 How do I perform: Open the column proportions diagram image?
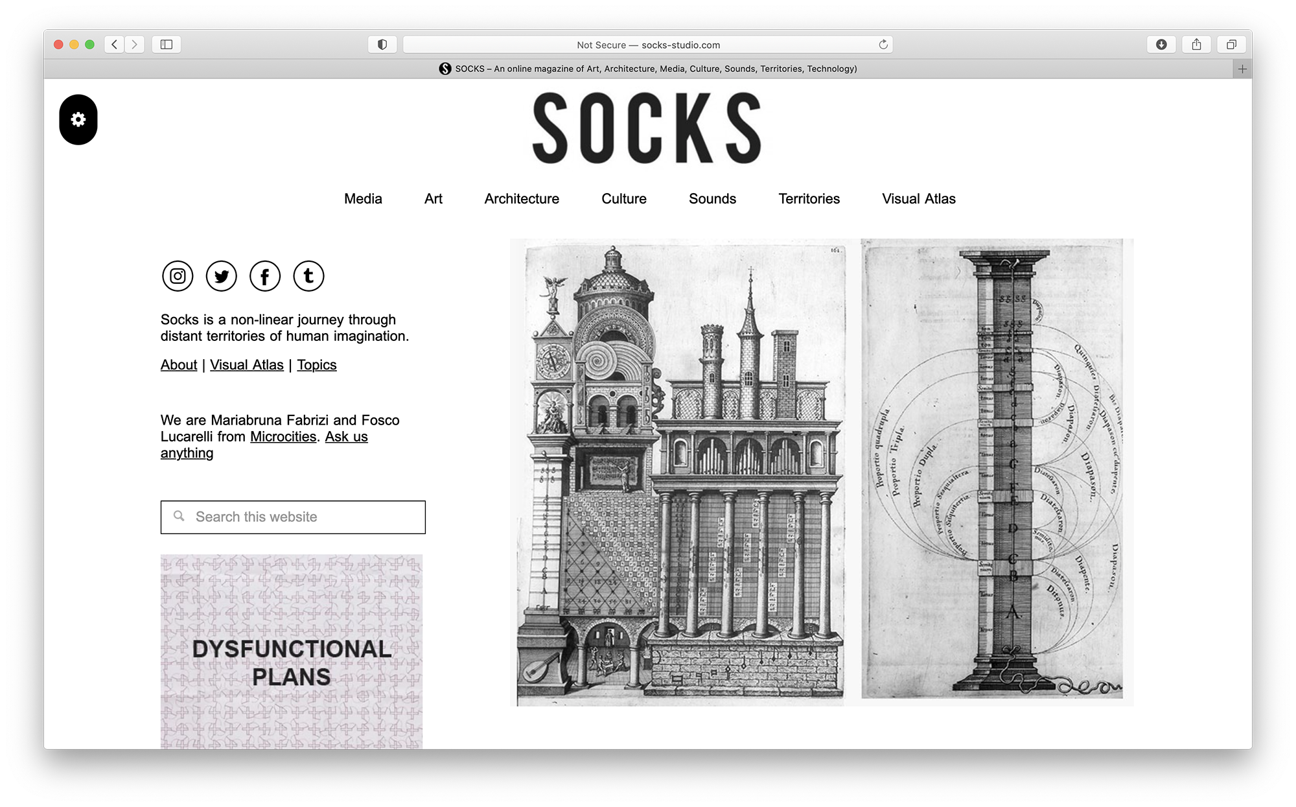click(x=993, y=469)
